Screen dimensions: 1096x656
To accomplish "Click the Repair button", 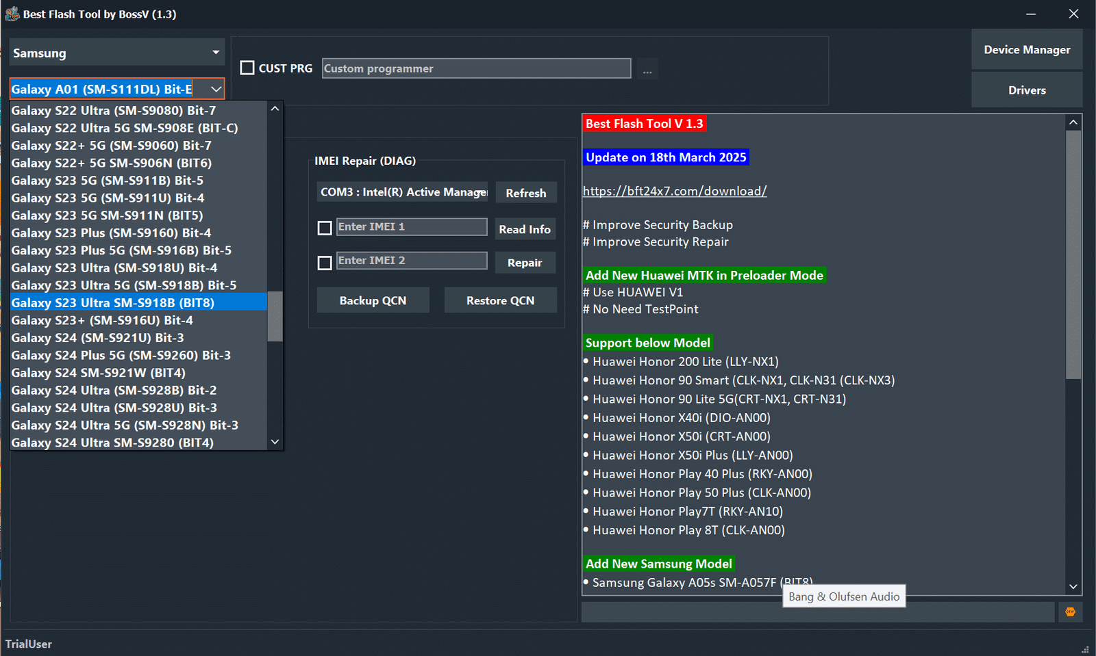I will [x=525, y=263].
